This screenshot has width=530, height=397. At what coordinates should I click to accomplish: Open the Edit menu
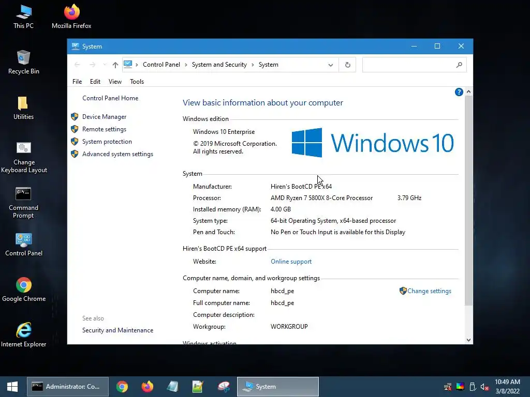pos(95,82)
